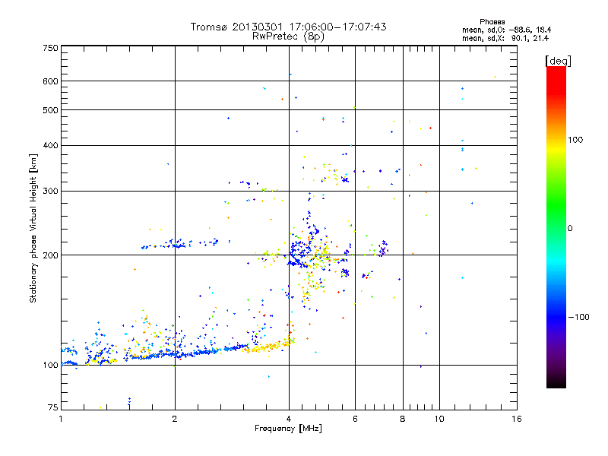Click the '600' height axis tick label
This screenshot has width=608, height=456.
click(50, 81)
